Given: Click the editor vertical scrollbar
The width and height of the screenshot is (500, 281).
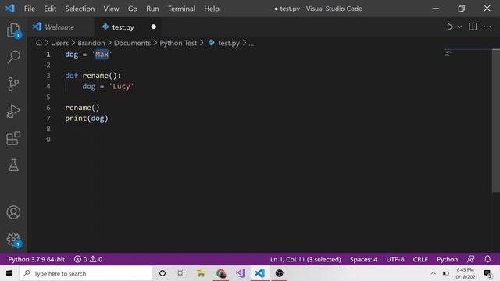Looking at the screenshot, I should (496, 121).
